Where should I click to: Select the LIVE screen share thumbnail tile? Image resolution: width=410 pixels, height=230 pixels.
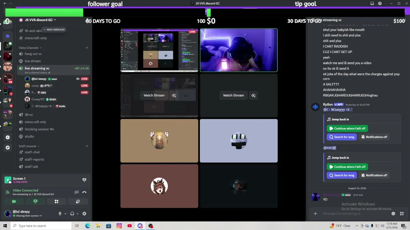click(159, 50)
